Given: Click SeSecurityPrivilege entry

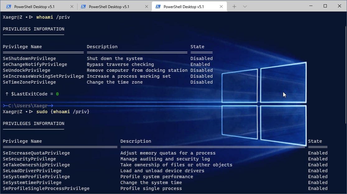Looking at the screenshot, I should point(29,159).
